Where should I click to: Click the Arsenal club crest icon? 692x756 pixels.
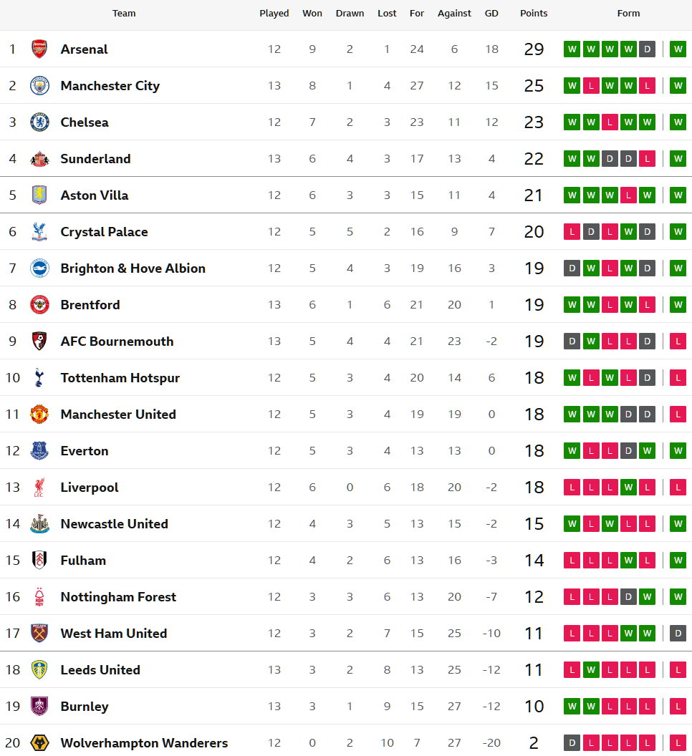(x=39, y=49)
